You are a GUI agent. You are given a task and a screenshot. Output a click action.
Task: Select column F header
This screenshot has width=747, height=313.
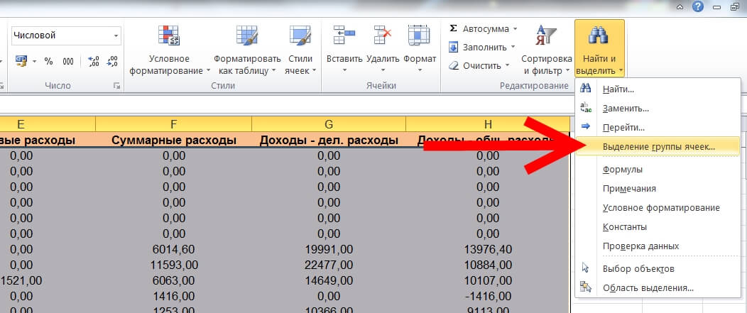tap(173, 123)
